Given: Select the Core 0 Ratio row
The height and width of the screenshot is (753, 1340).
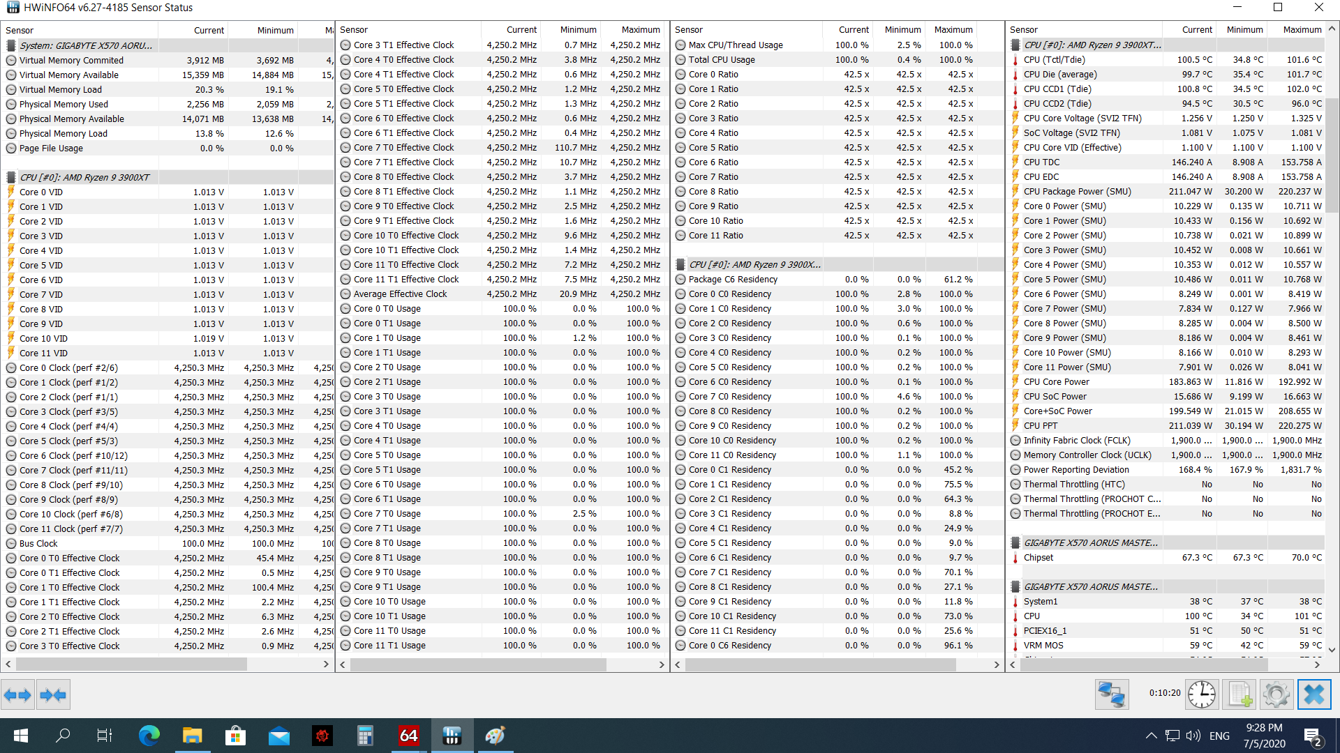Looking at the screenshot, I should point(837,75).
